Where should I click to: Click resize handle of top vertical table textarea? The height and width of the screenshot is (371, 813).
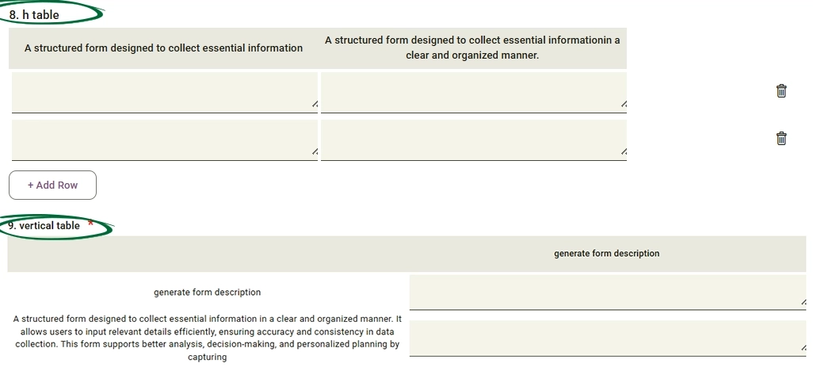(x=803, y=301)
